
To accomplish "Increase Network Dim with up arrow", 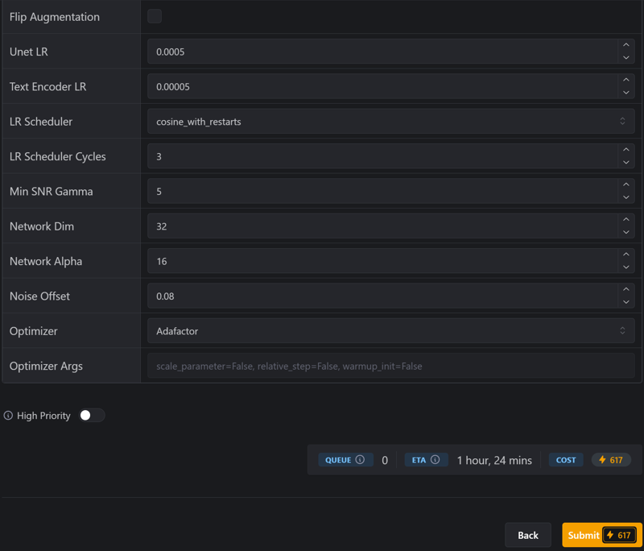I will coord(626,220).
